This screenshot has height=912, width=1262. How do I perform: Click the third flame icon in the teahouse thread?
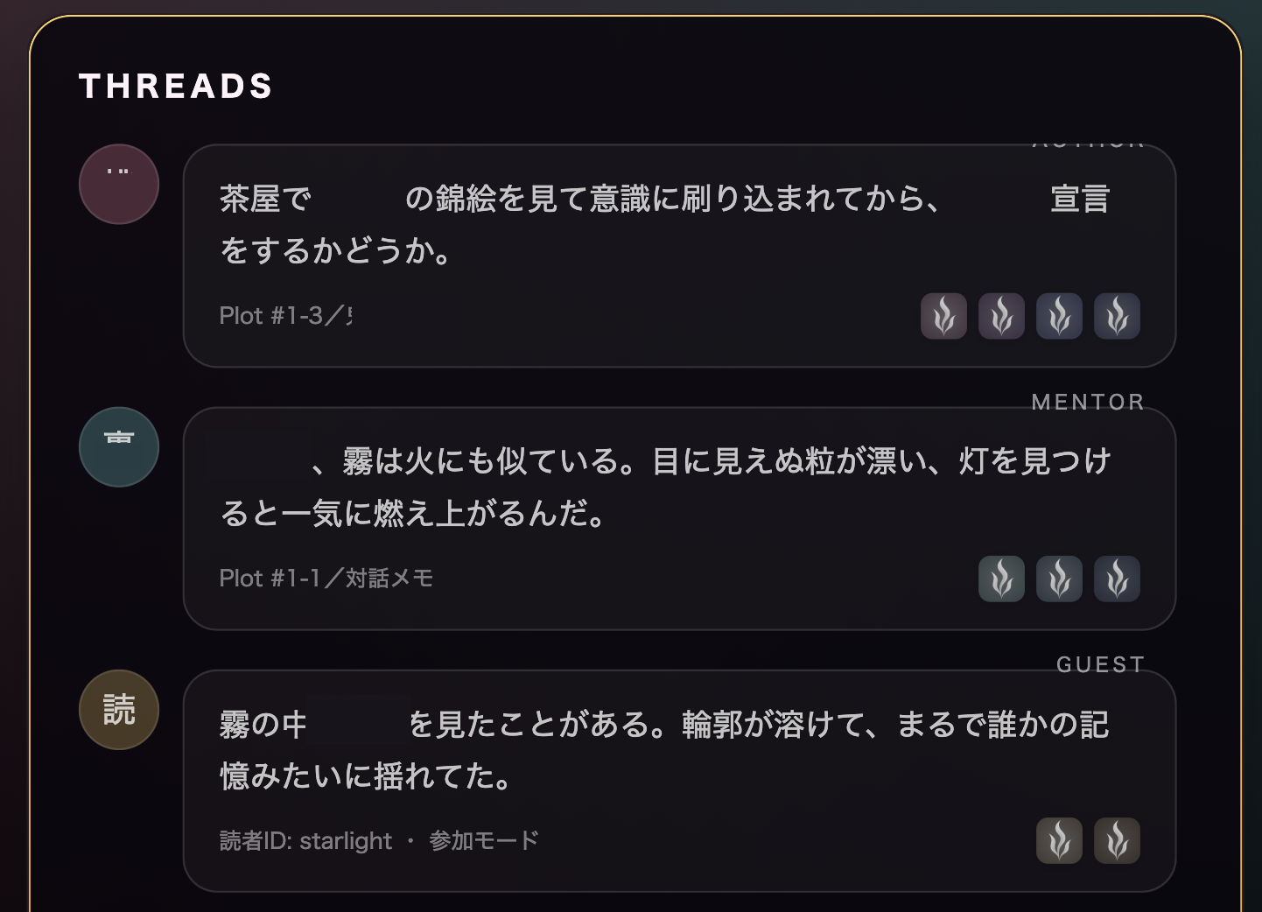pyautogui.click(x=1059, y=316)
